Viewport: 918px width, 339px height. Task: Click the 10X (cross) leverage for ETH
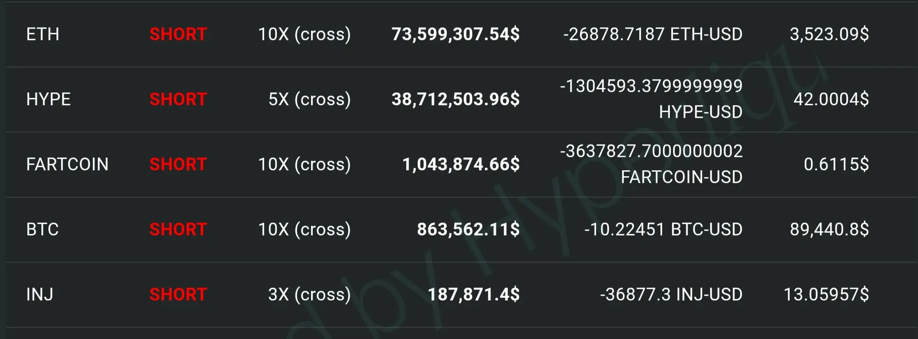304,34
